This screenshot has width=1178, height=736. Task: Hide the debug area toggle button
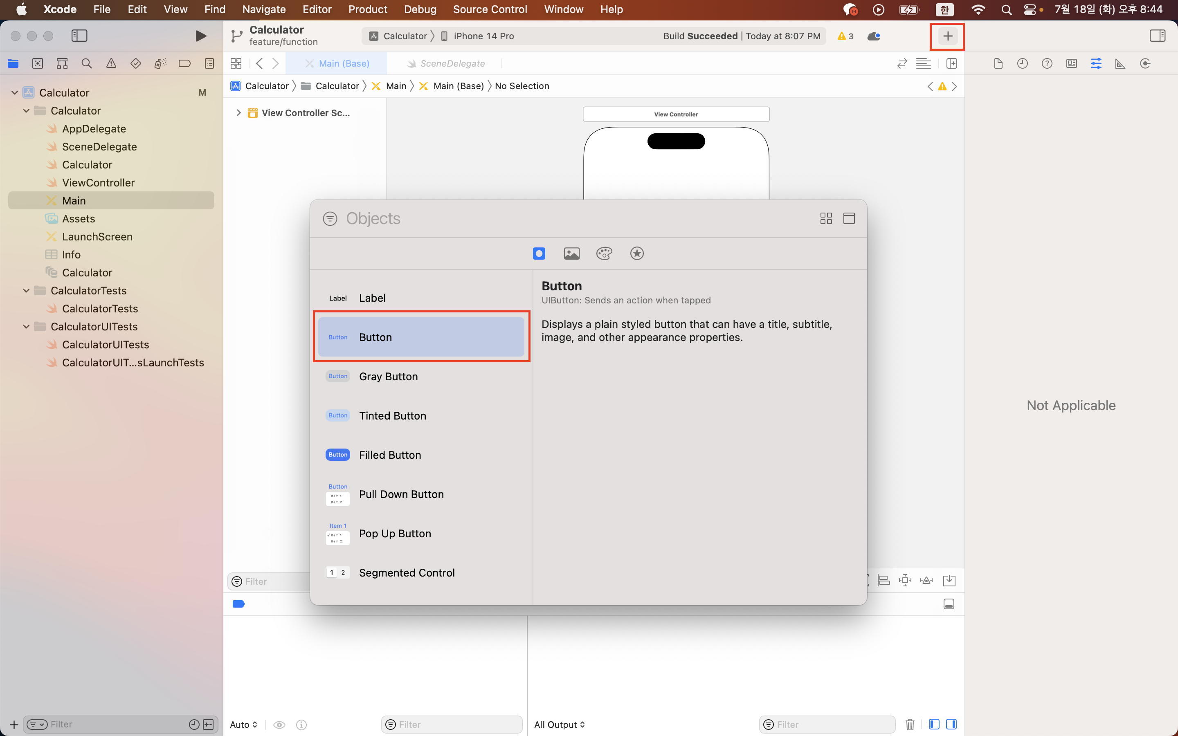tap(949, 604)
